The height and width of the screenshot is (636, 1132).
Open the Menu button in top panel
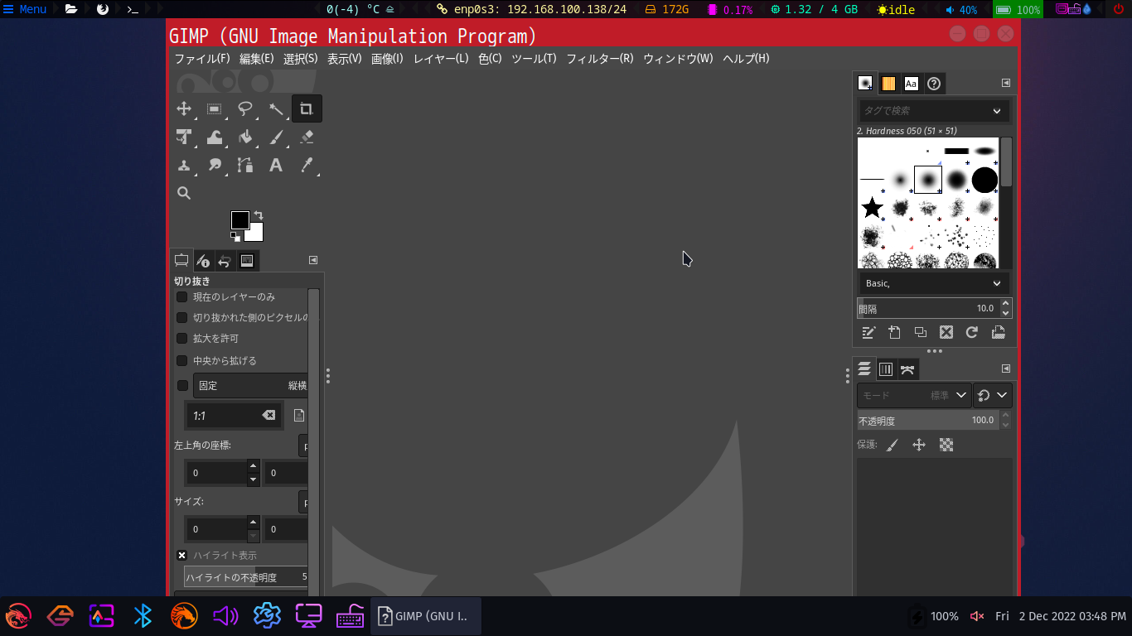coord(25,9)
